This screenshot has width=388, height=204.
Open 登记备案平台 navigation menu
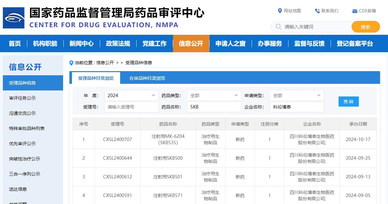355,44
